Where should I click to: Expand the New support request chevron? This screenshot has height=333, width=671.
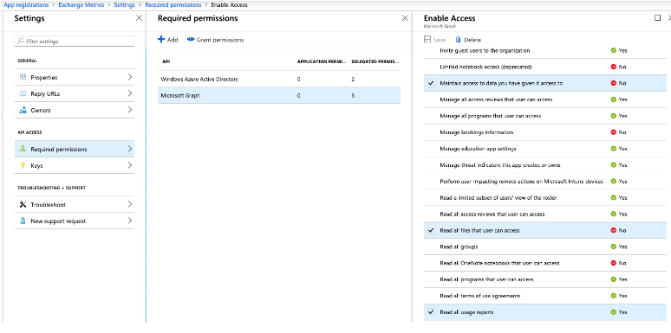(130, 221)
